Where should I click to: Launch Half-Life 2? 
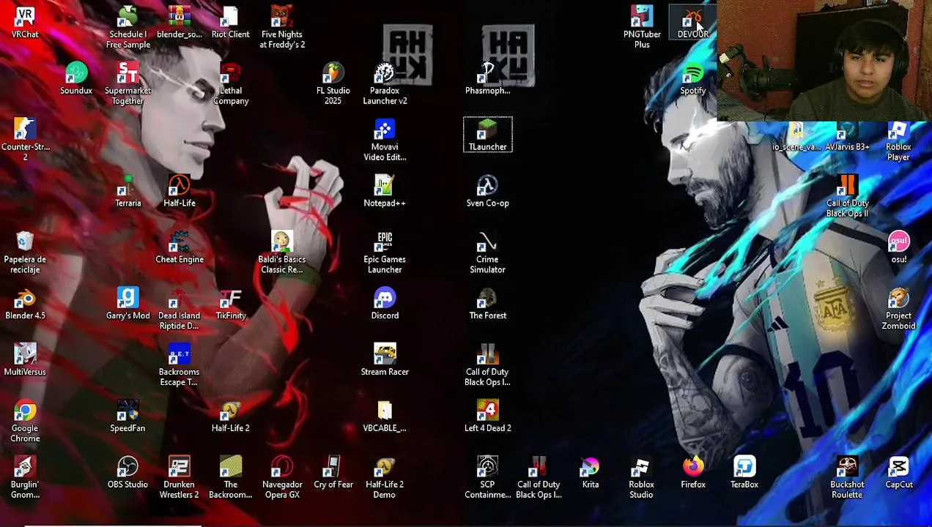231,416
